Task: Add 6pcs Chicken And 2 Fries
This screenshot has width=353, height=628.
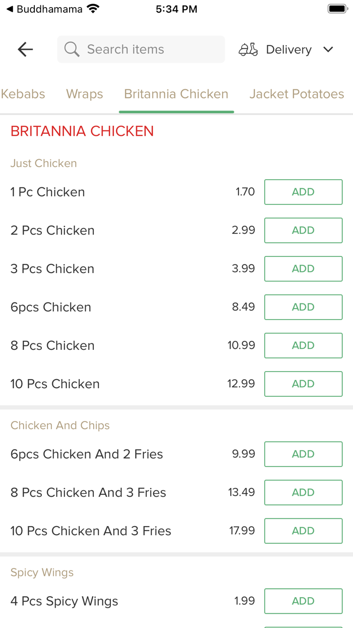Action: [303, 454]
